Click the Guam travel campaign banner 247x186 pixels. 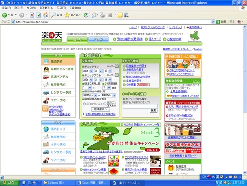point(183,147)
